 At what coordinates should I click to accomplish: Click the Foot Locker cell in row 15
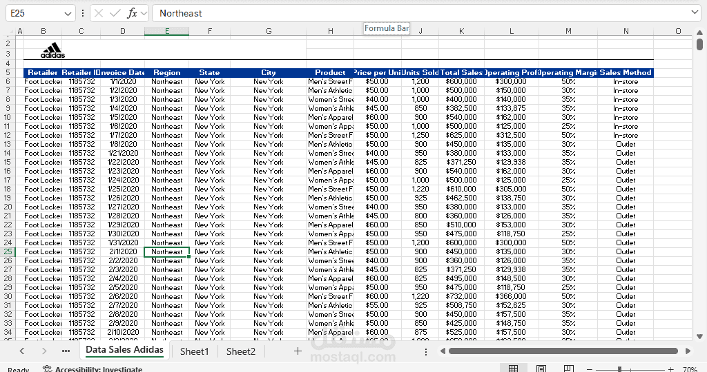pyautogui.click(x=43, y=163)
